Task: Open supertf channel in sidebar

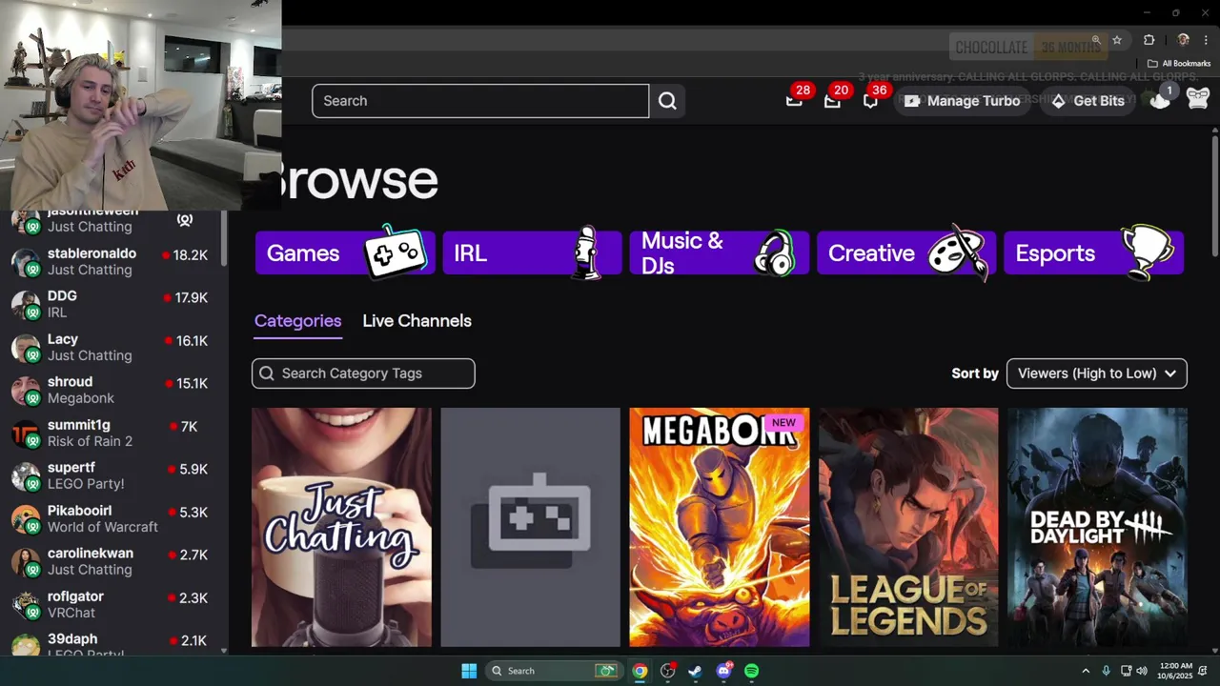Action: point(112,475)
